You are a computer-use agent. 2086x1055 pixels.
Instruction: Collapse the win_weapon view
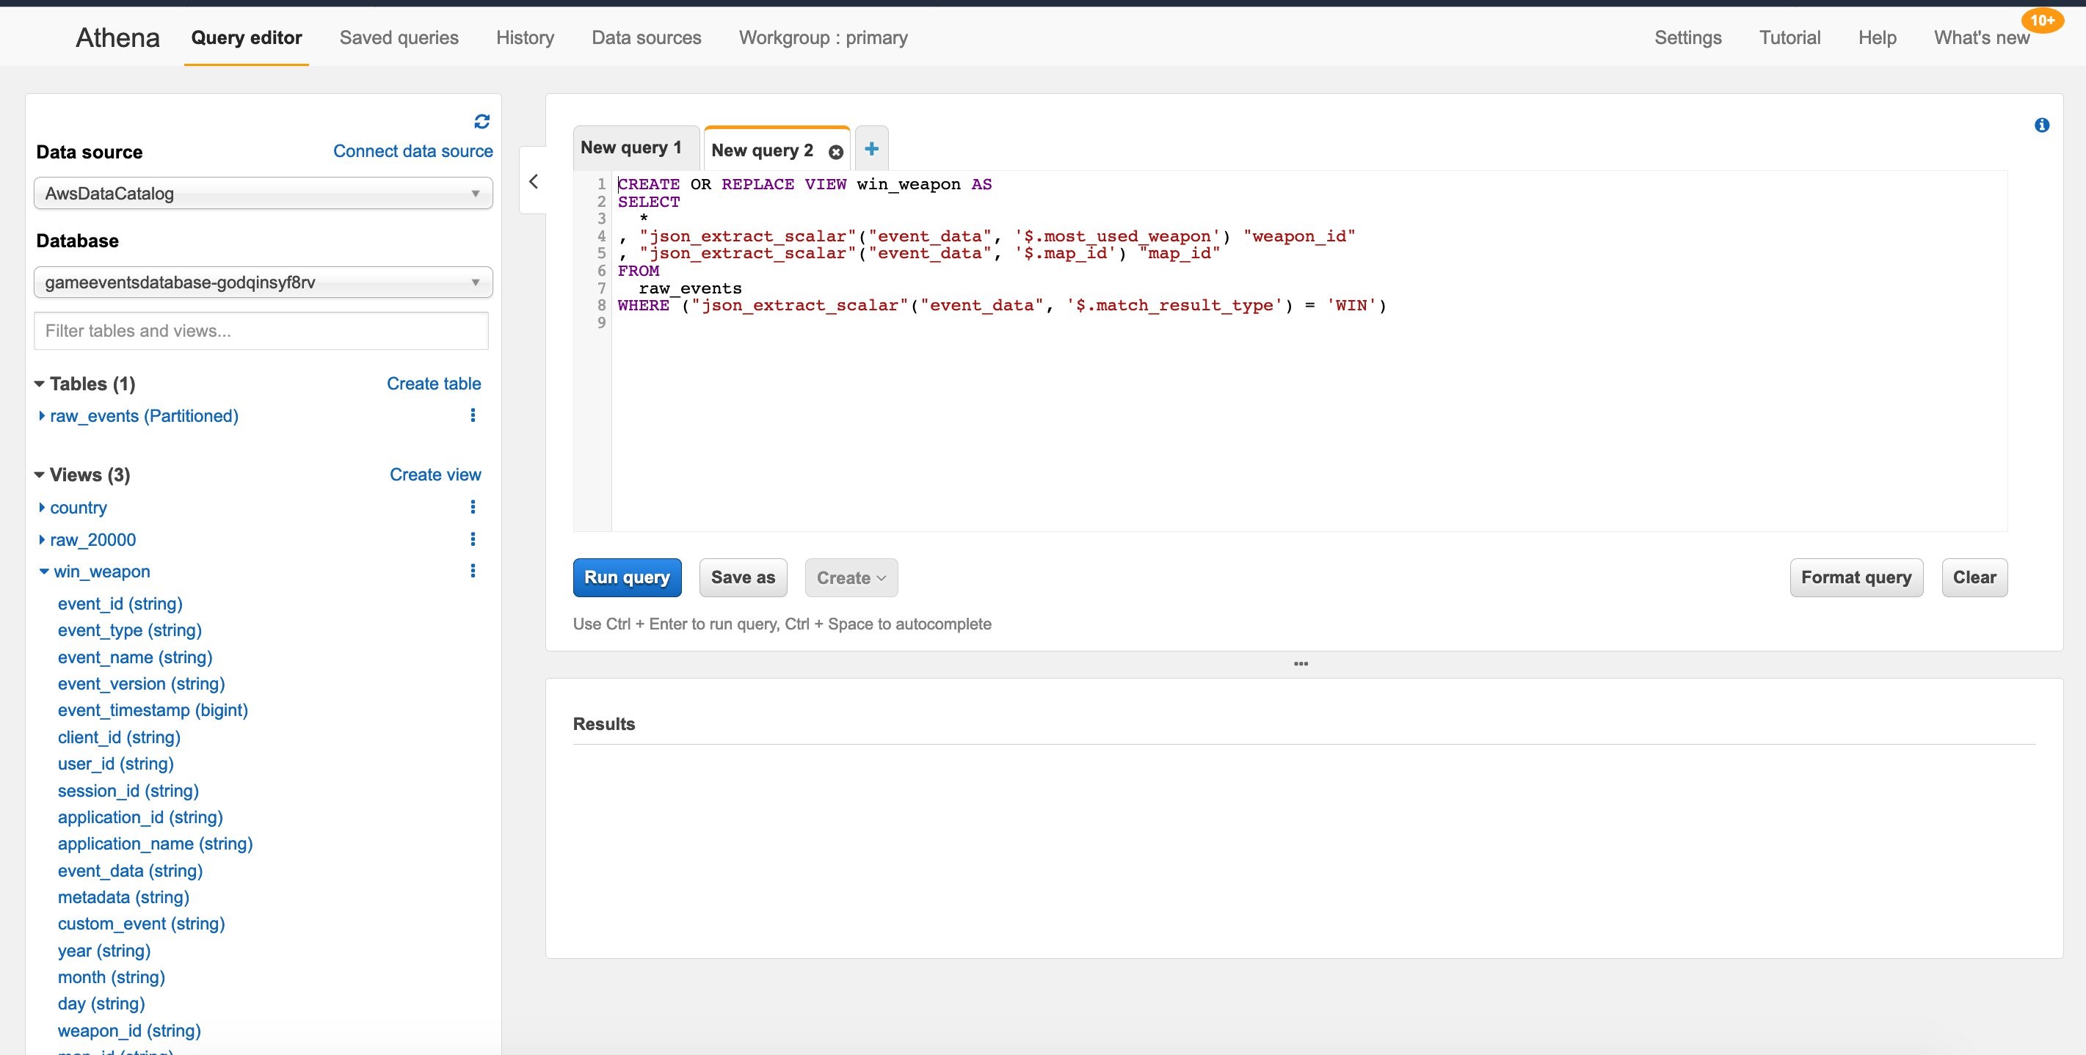[44, 572]
